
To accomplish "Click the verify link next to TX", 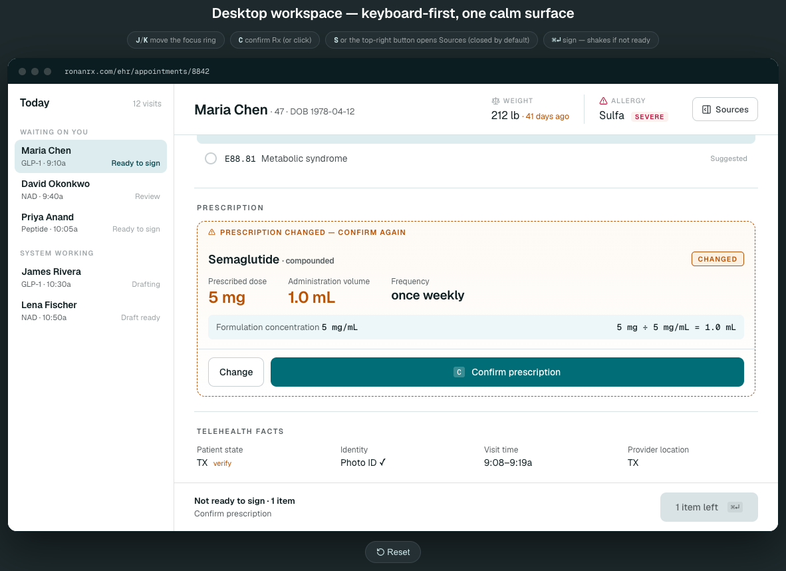I will [x=222, y=464].
